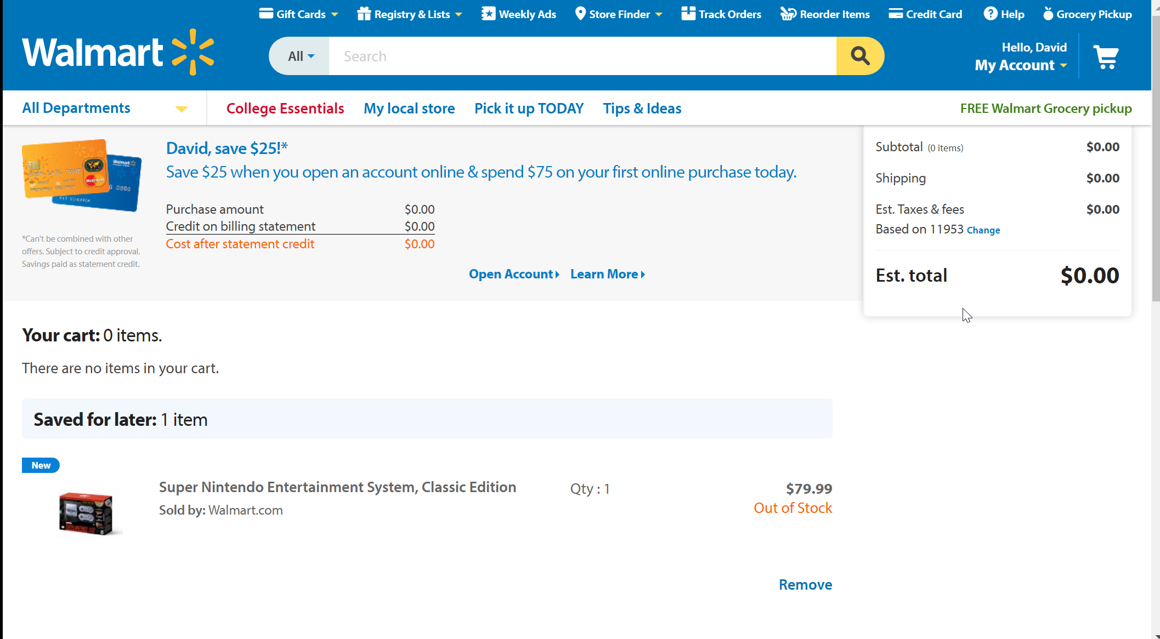
Task: Click the Open Account link
Action: [x=514, y=274]
